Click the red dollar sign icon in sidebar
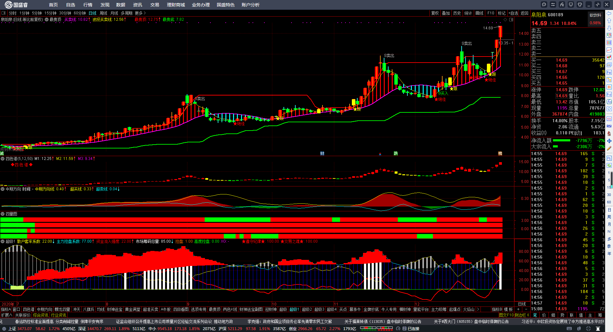 [609, 133]
